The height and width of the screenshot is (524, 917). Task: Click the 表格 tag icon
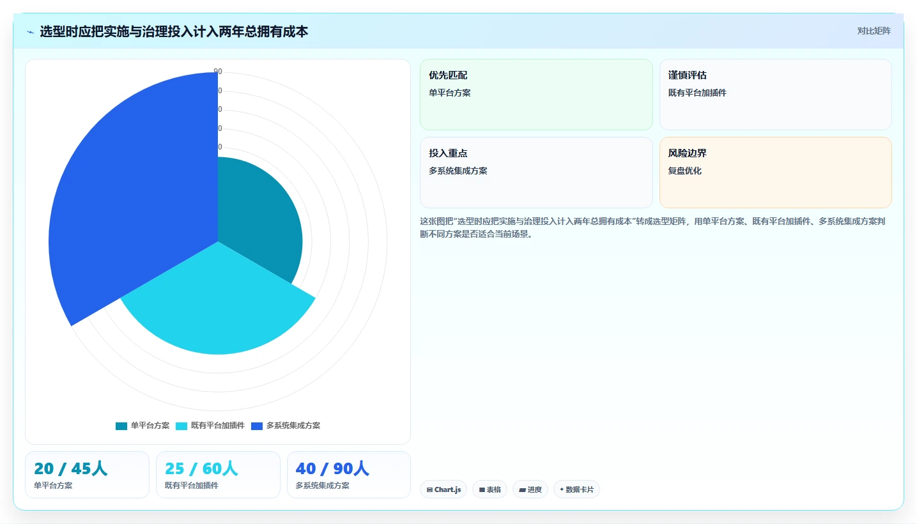[482, 490]
